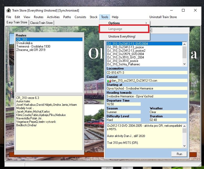Select Unstore Everything! from Tools menu
The image size is (204, 169).
tap(122, 36)
